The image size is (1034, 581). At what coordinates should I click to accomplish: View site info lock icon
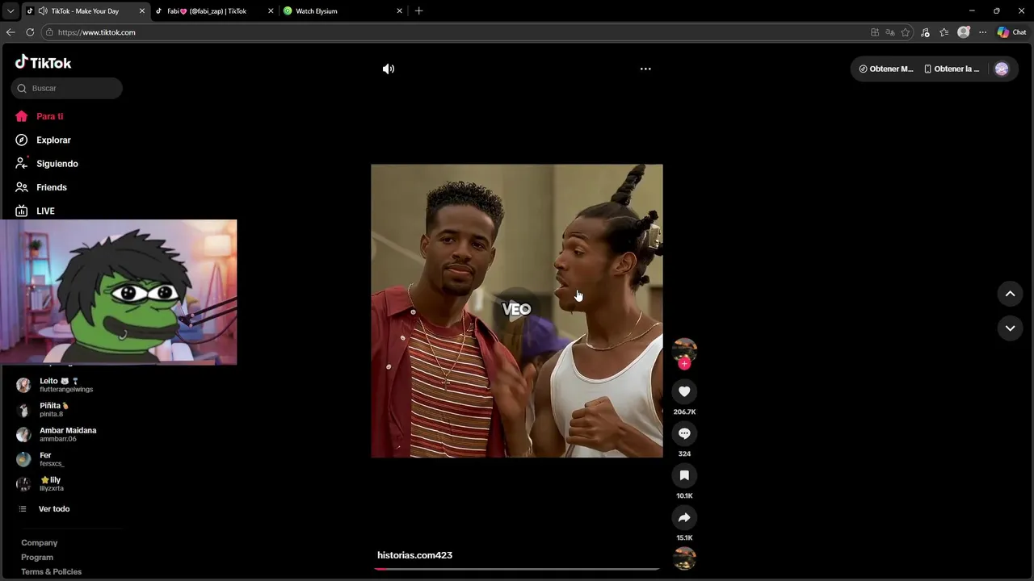point(49,32)
